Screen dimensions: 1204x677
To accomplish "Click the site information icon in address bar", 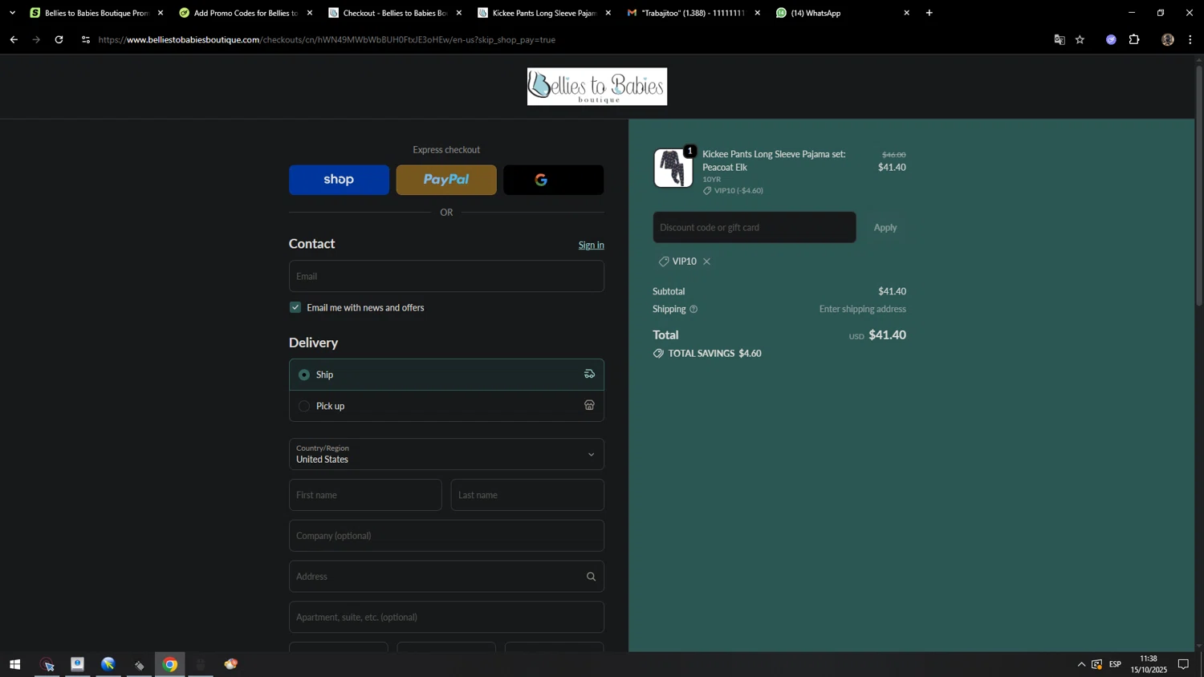I will point(86,39).
